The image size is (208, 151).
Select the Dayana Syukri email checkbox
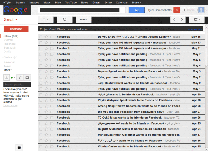[x=41, y=71]
